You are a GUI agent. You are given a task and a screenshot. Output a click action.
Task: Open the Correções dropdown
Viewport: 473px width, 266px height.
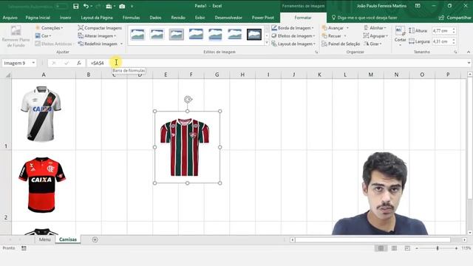49,28
